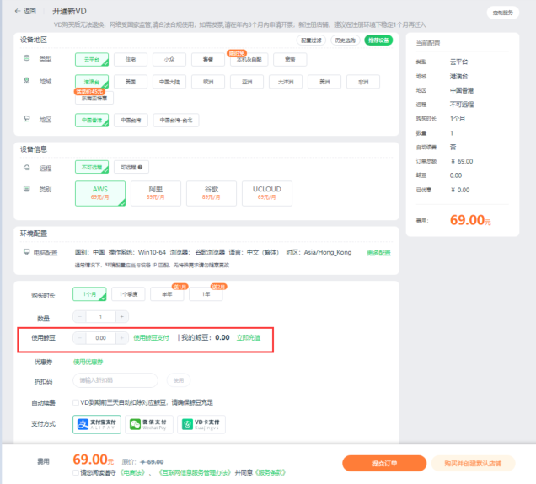Tick the agreement checkbox below the price
Viewport: 536px width, 484px height.
pos(76,472)
